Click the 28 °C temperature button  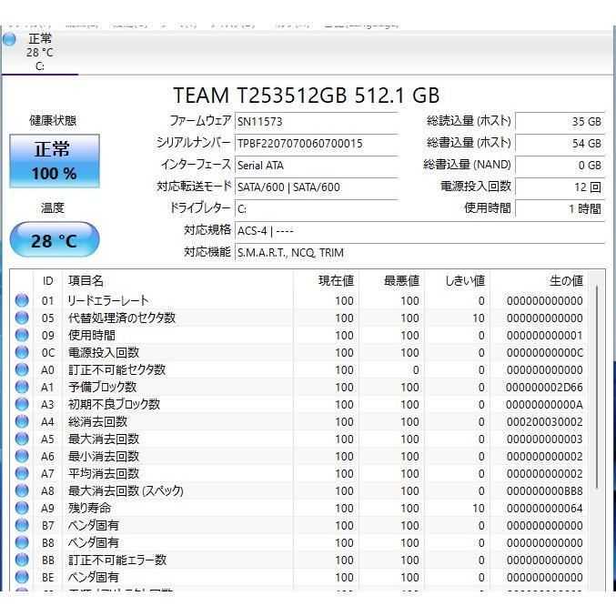click(55, 239)
